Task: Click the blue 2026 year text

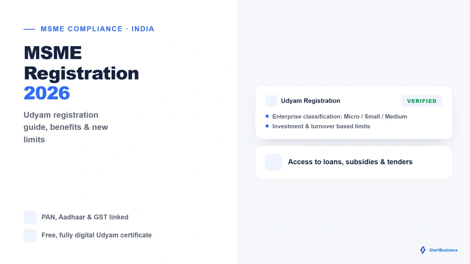Action: point(47,93)
